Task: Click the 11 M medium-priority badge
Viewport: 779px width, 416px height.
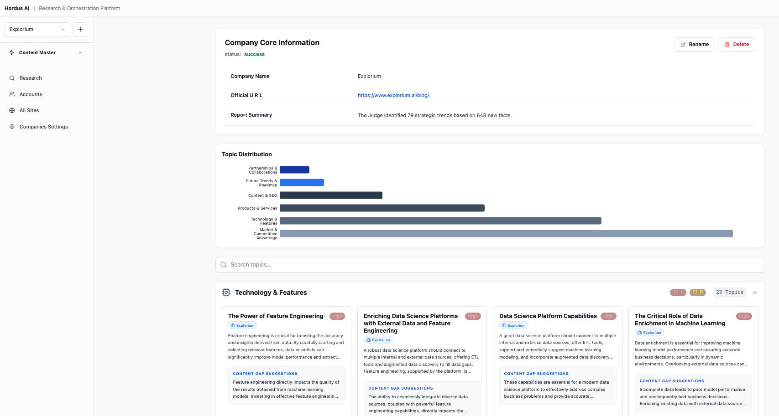Action: coord(698,293)
